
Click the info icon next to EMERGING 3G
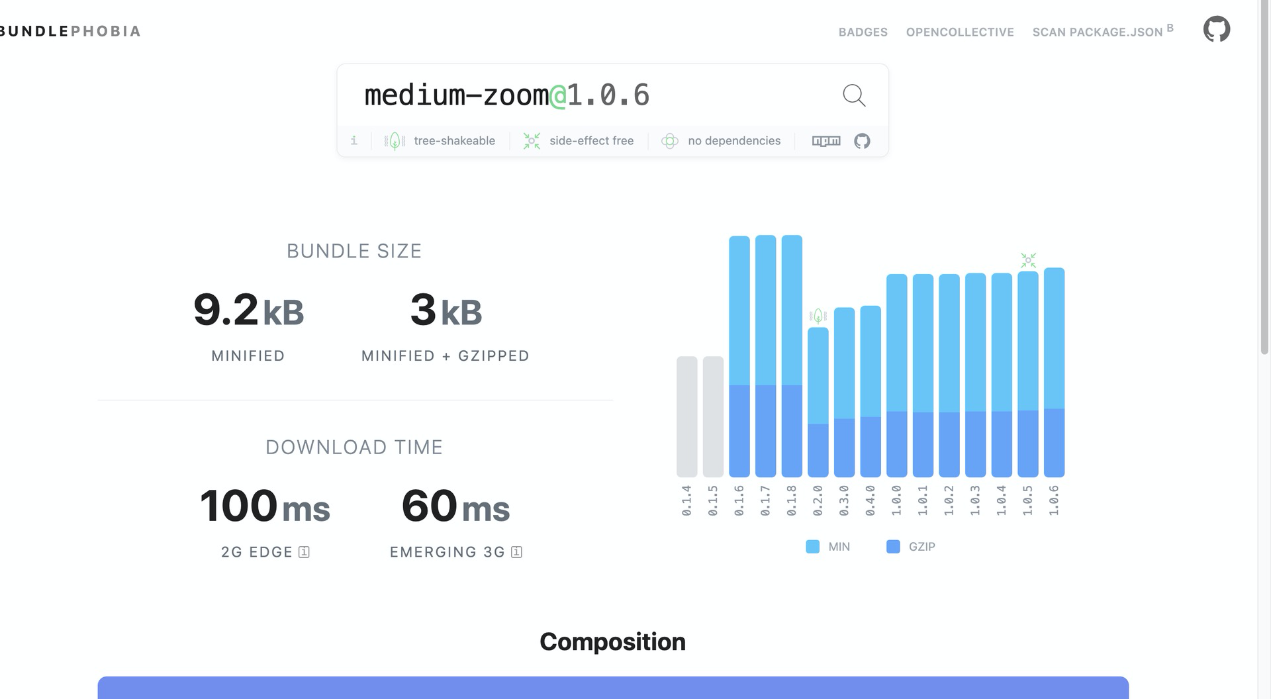(516, 552)
